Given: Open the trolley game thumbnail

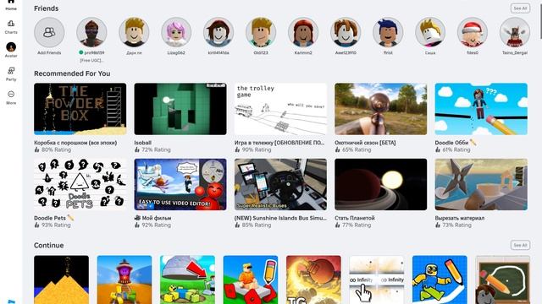Looking at the screenshot, I should click(x=280, y=109).
